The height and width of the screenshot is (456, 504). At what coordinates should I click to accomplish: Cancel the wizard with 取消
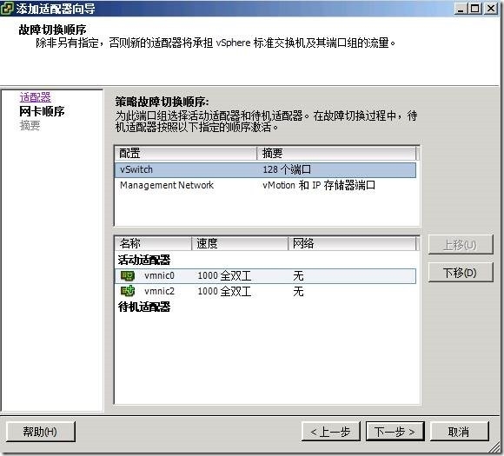(x=459, y=432)
